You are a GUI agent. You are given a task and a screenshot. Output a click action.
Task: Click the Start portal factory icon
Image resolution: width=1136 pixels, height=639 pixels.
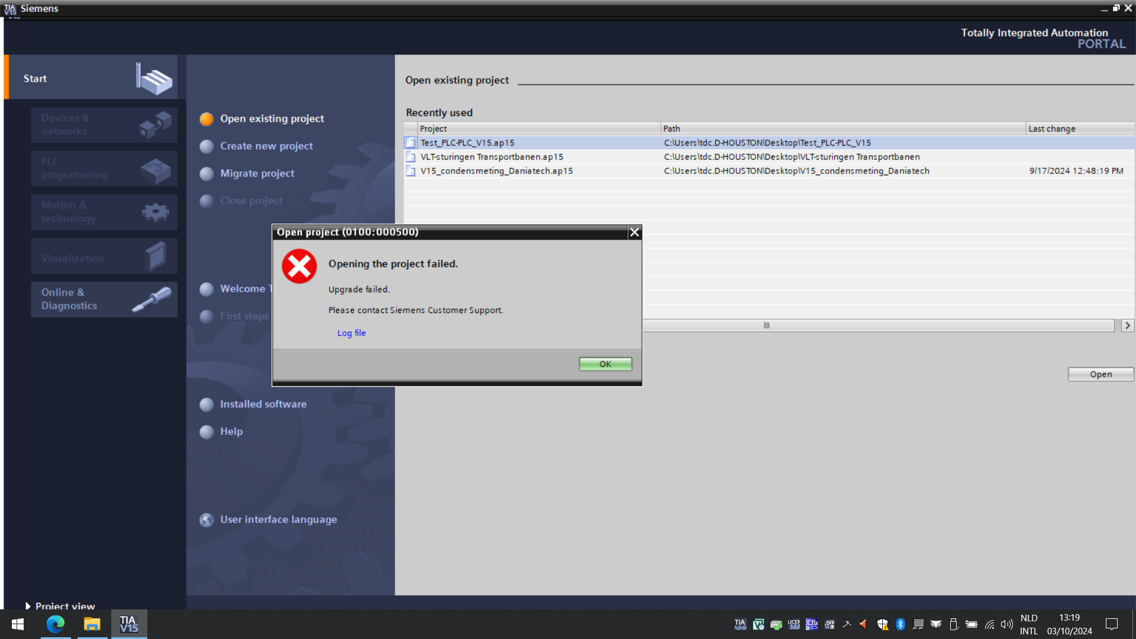tap(155, 79)
